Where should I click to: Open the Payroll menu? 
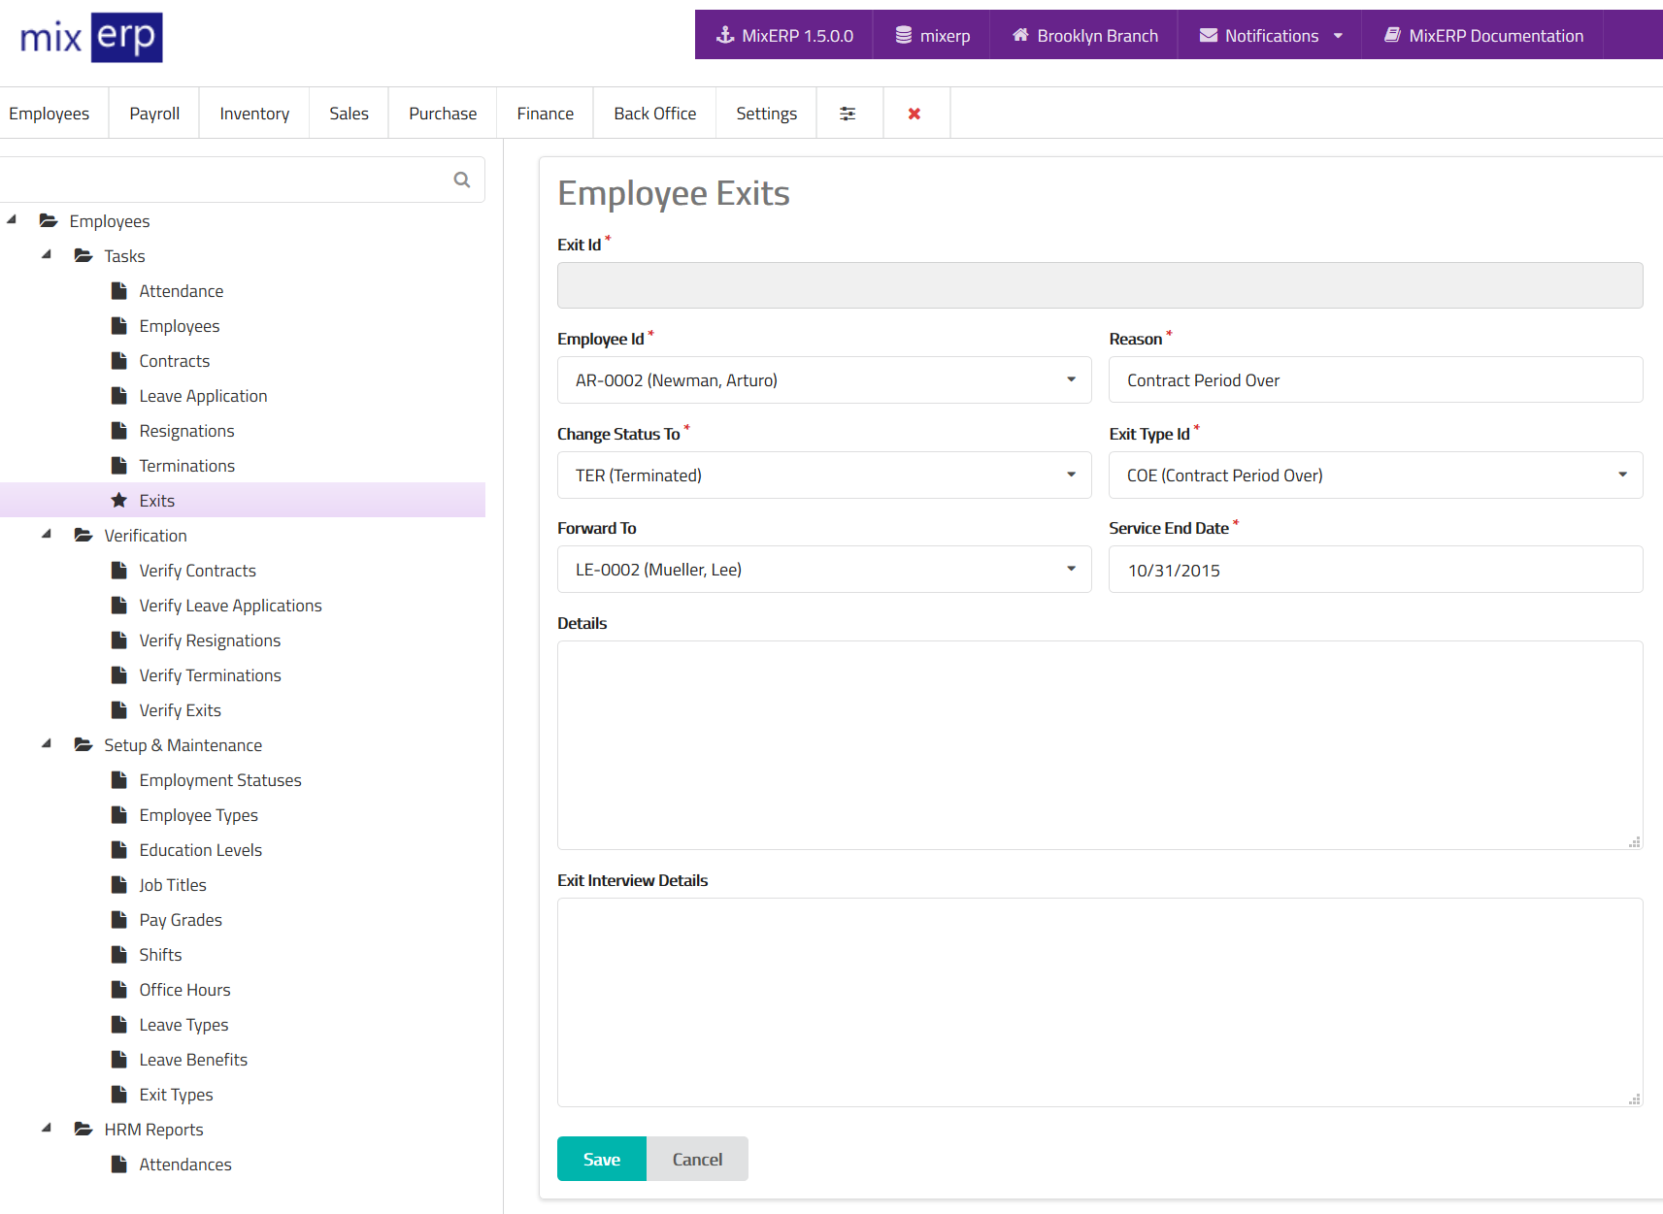154,114
